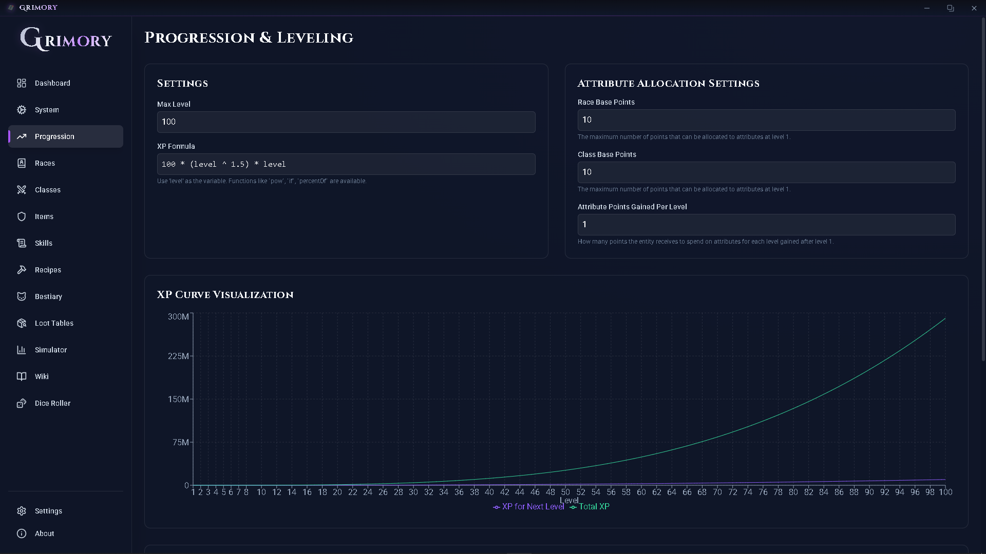986x554 pixels.
Task: Click the Recipes hammer icon
Action: 22,270
